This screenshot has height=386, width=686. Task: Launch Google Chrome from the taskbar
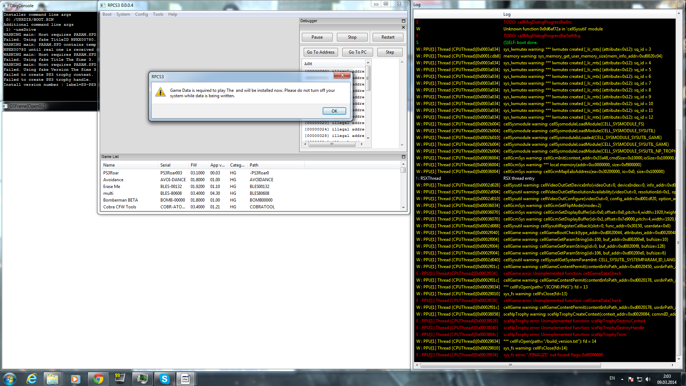(x=98, y=379)
